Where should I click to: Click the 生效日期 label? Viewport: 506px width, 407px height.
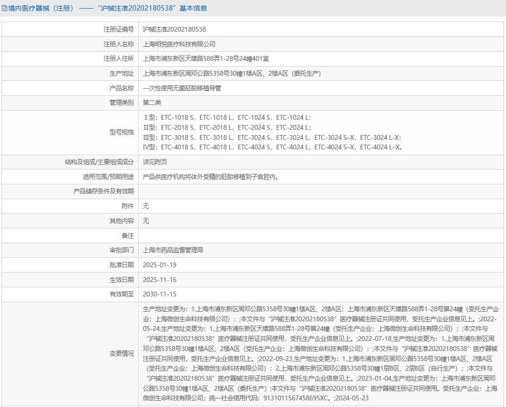(121, 280)
